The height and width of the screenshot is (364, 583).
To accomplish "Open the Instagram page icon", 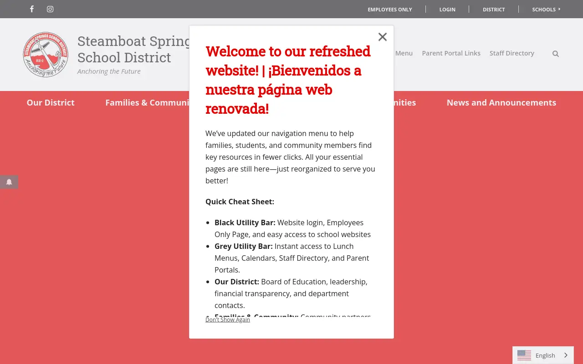I will (50, 9).
